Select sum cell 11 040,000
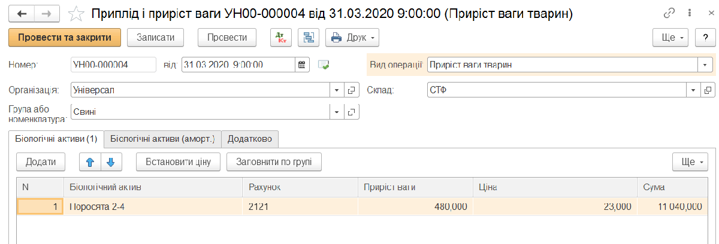 pyautogui.click(x=673, y=206)
